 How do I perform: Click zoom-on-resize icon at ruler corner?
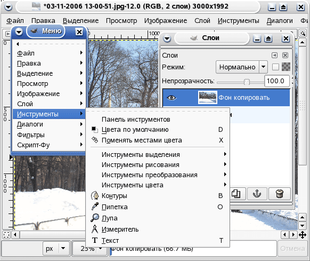[x=303, y=33]
